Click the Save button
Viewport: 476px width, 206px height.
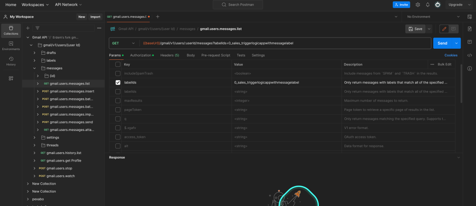(x=416, y=29)
